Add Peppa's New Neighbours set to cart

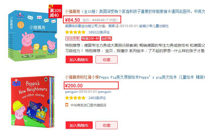(x=79, y=125)
